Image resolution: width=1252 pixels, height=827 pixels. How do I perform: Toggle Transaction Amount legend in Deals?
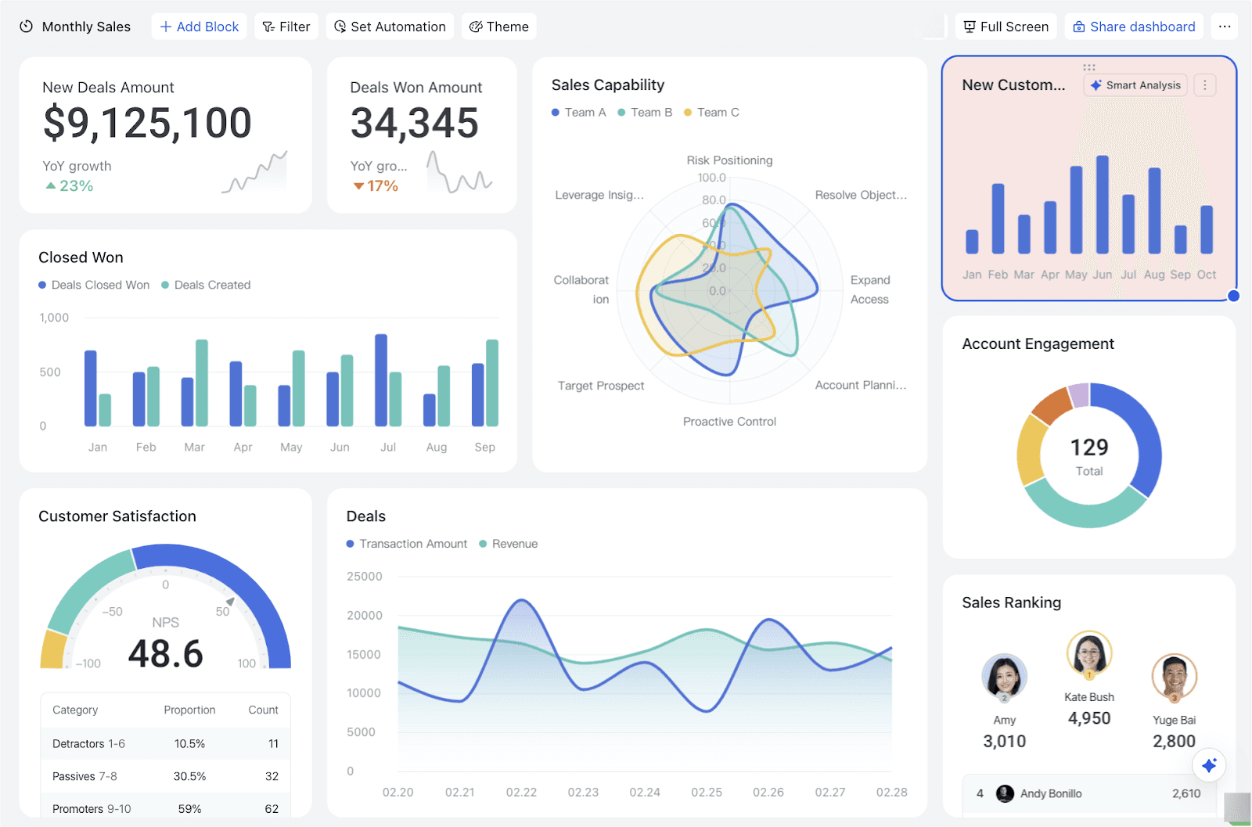coord(407,544)
